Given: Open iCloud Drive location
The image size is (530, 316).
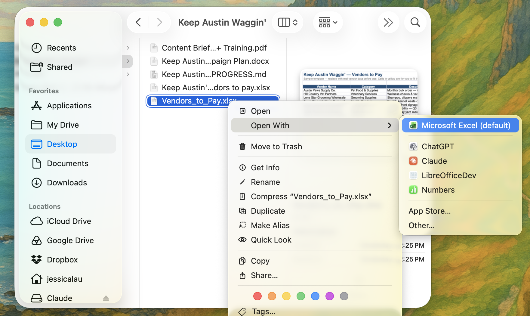Looking at the screenshot, I should (71, 221).
